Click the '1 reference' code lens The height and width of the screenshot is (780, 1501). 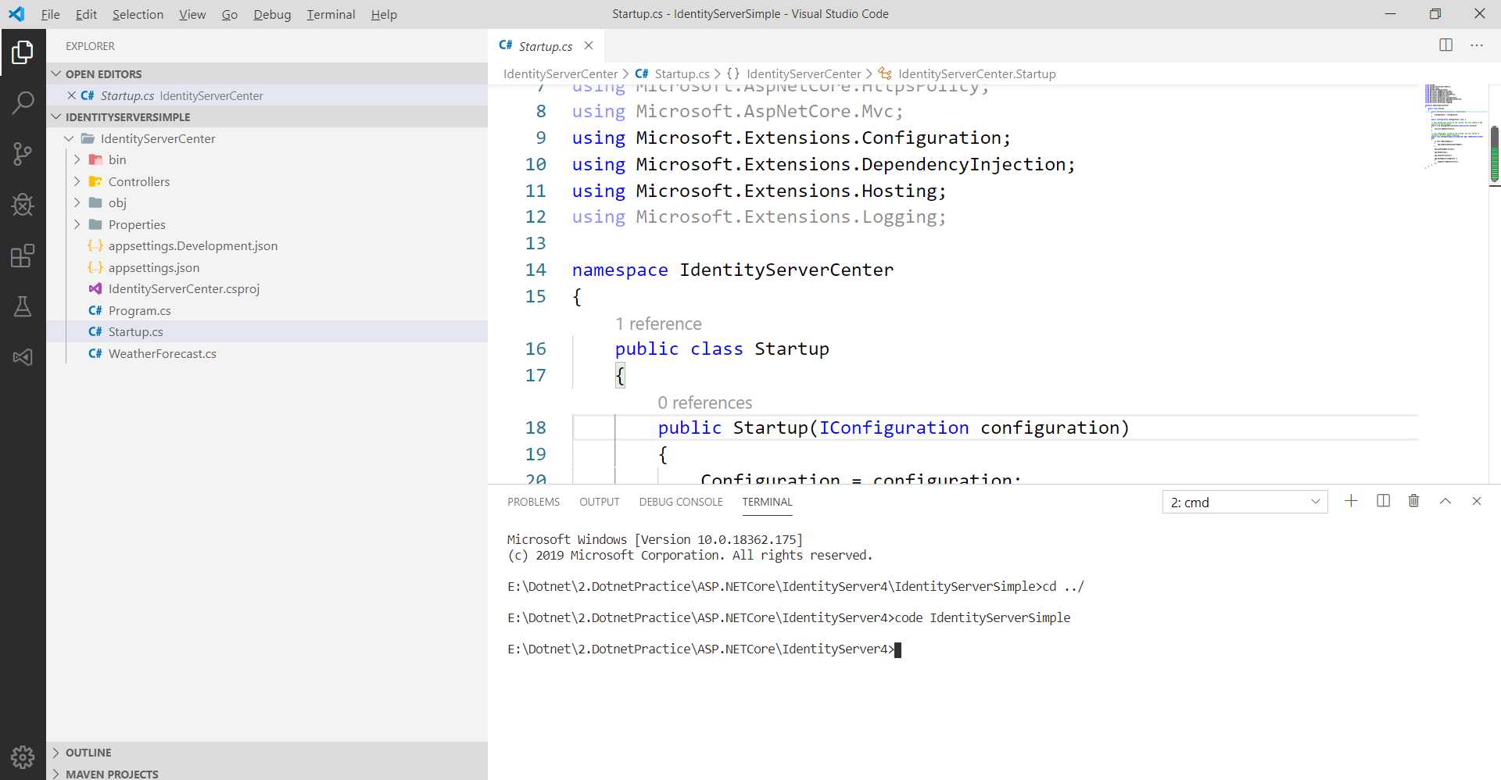pyautogui.click(x=658, y=324)
